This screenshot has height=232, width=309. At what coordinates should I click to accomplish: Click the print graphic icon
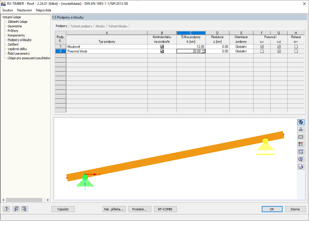tap(301, 167)
